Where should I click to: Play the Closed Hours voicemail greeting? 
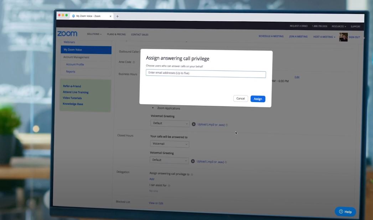(193, 161)
